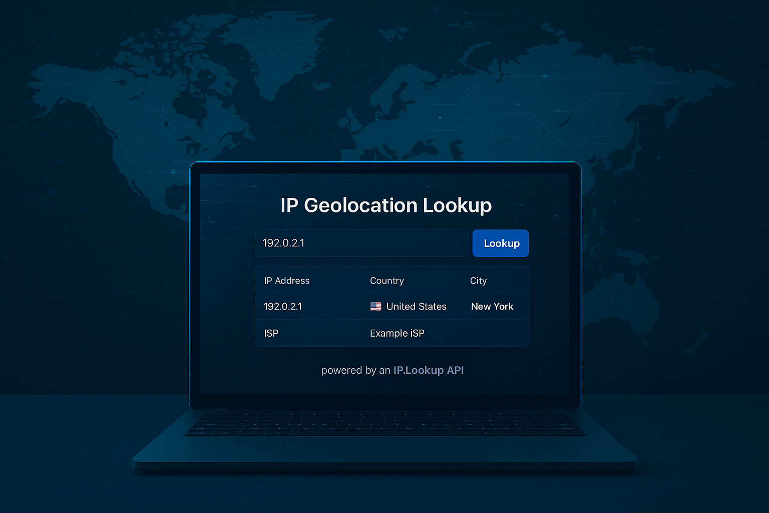The image size is (769, 513).
Task: Select the Country column header
Action: coord(387,281)
